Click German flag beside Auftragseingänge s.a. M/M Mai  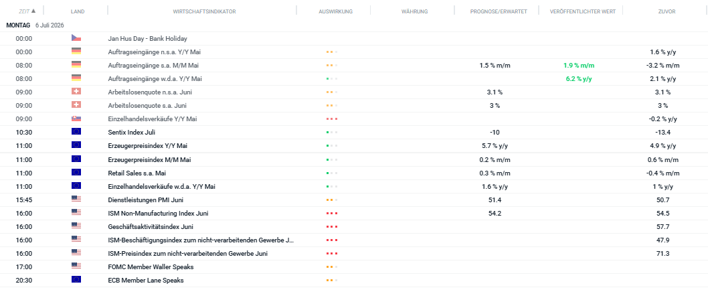tap(76, 65)
